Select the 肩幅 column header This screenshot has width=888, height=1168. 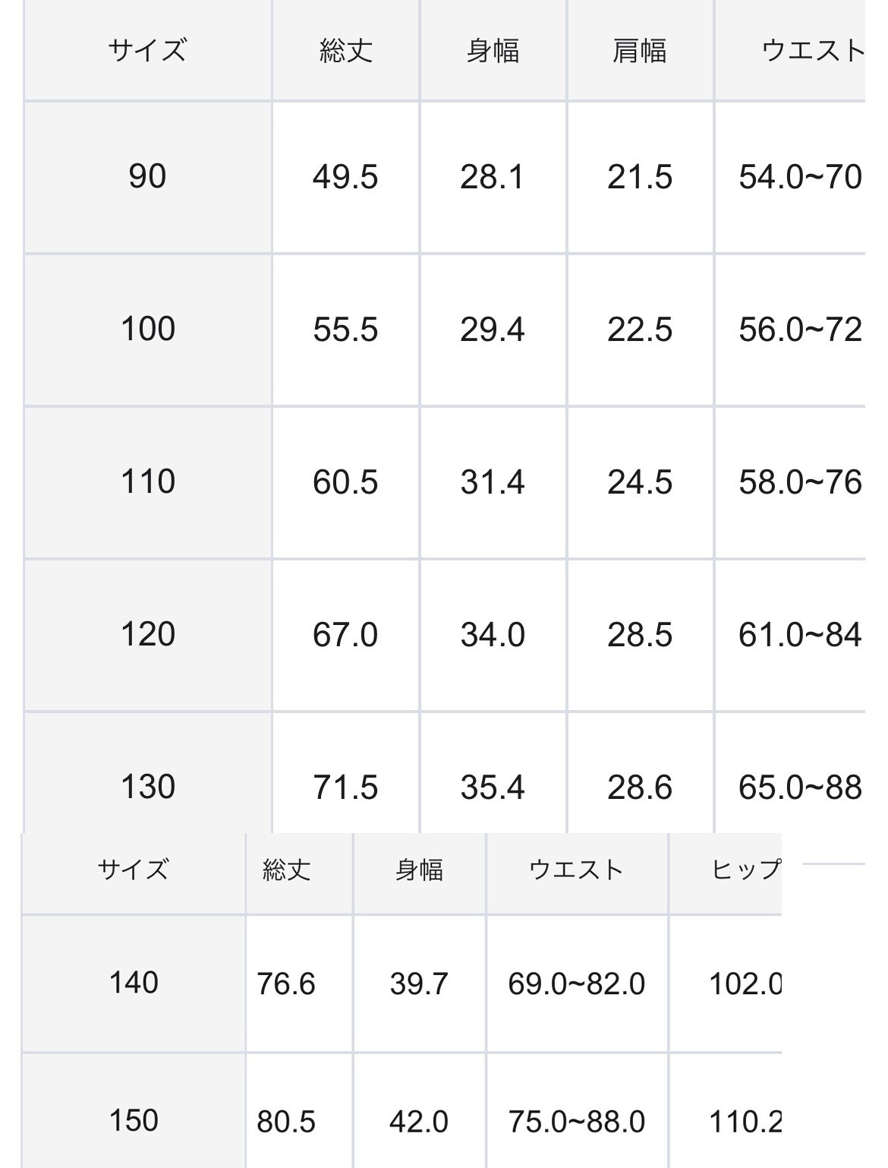click(640, 51)
